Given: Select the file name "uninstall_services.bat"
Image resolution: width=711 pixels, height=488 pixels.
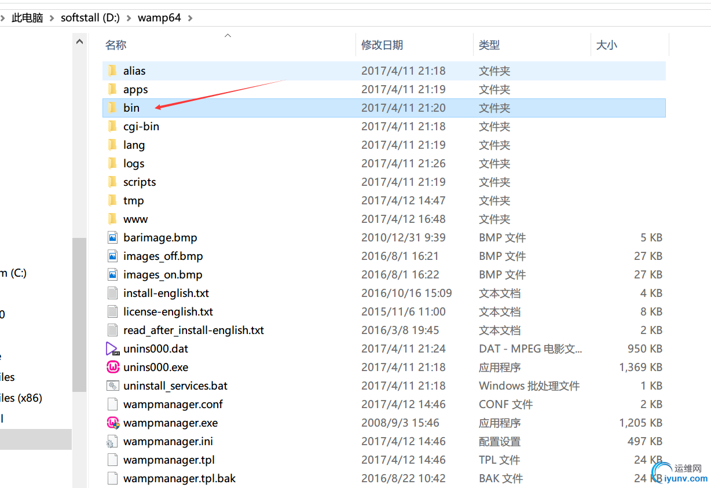Looking at the screenshot, I should [x=175, y=386].
